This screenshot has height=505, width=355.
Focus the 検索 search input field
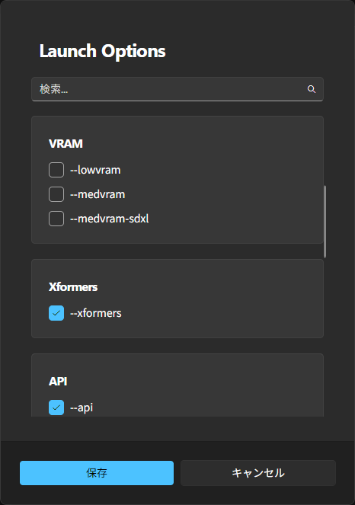pos(177,89)
